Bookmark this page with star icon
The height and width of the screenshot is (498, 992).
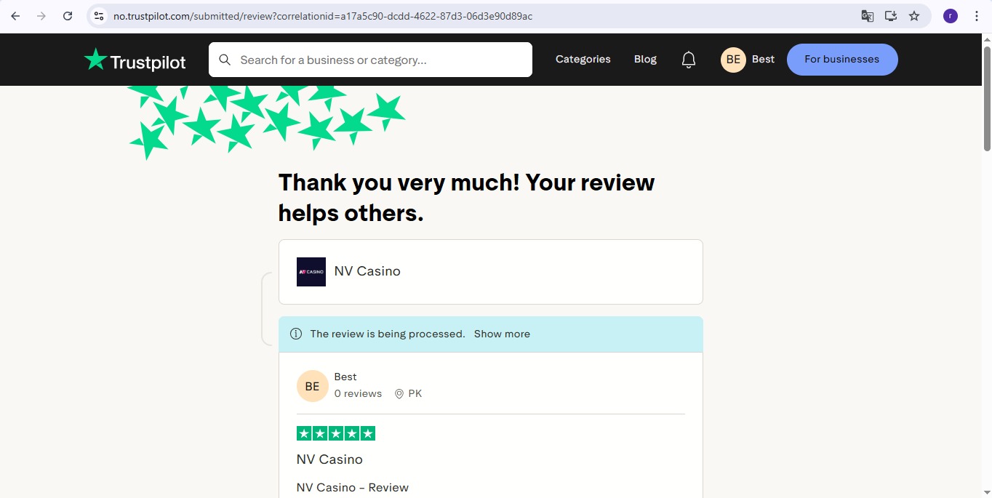coord(914,16)
